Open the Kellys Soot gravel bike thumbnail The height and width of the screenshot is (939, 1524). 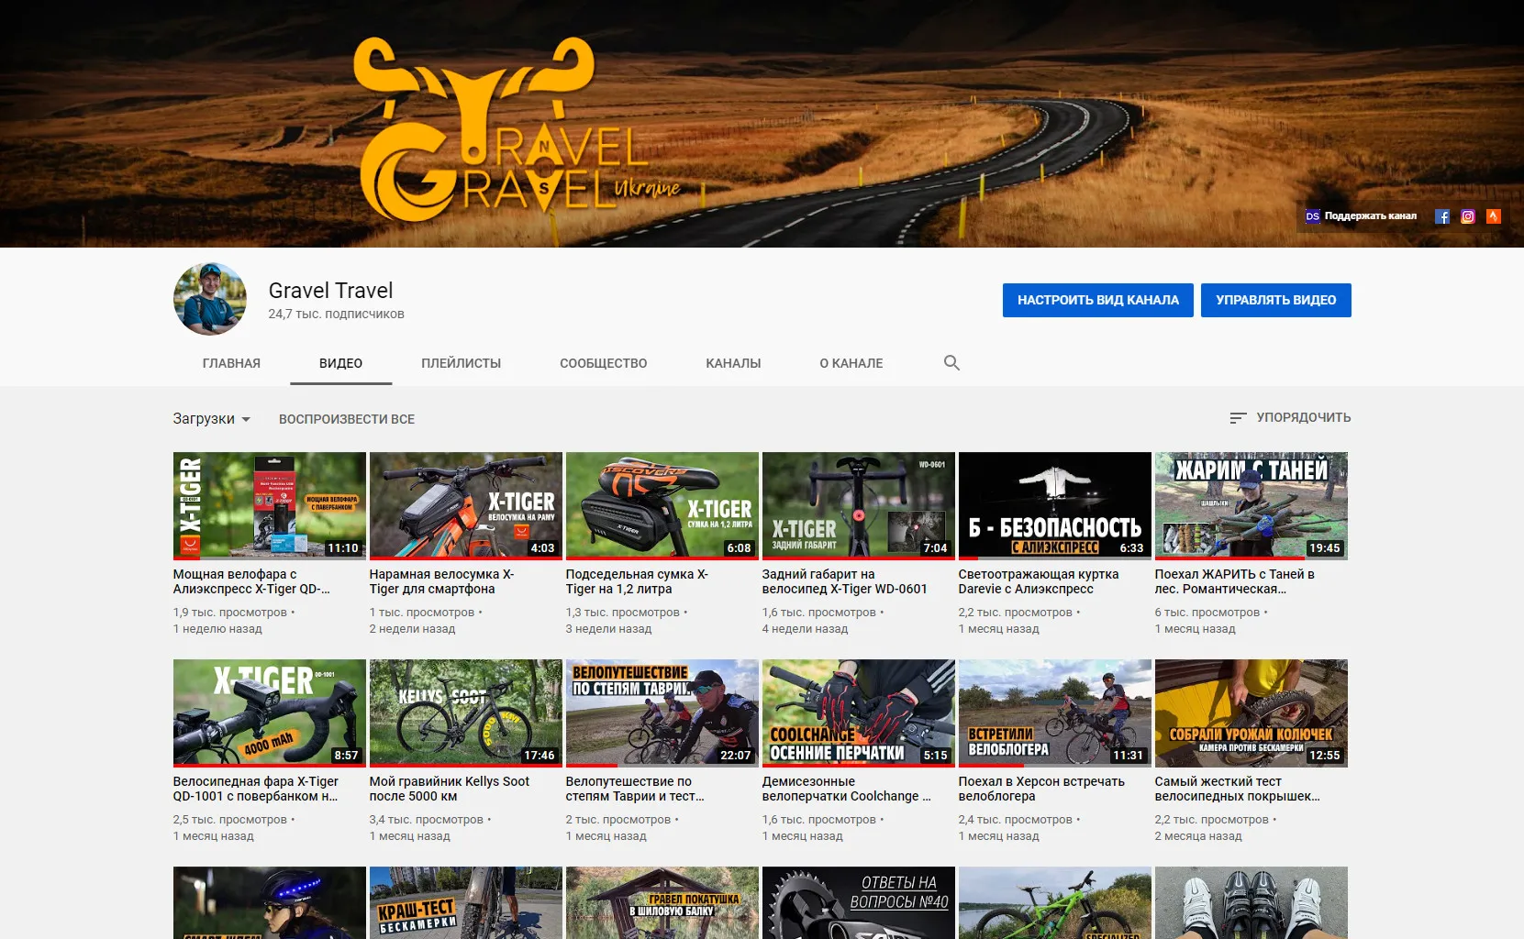[466, 713]
